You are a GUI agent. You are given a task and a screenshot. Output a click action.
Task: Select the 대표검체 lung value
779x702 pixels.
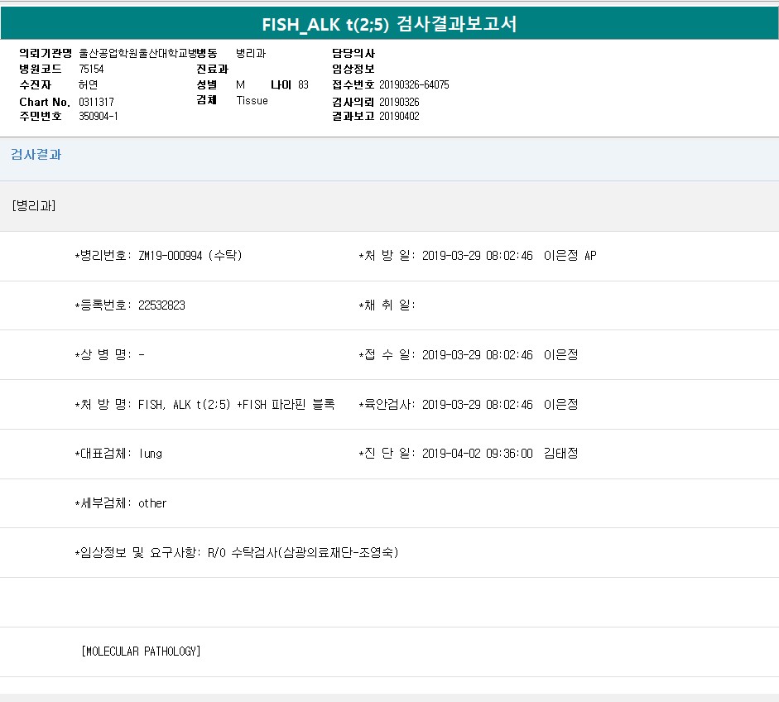tap(151, 454)
